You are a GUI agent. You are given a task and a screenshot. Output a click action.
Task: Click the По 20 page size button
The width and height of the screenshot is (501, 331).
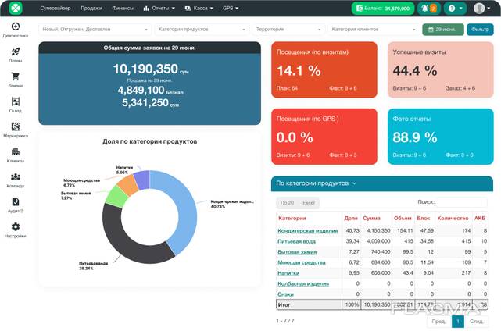tap(287, 203)
